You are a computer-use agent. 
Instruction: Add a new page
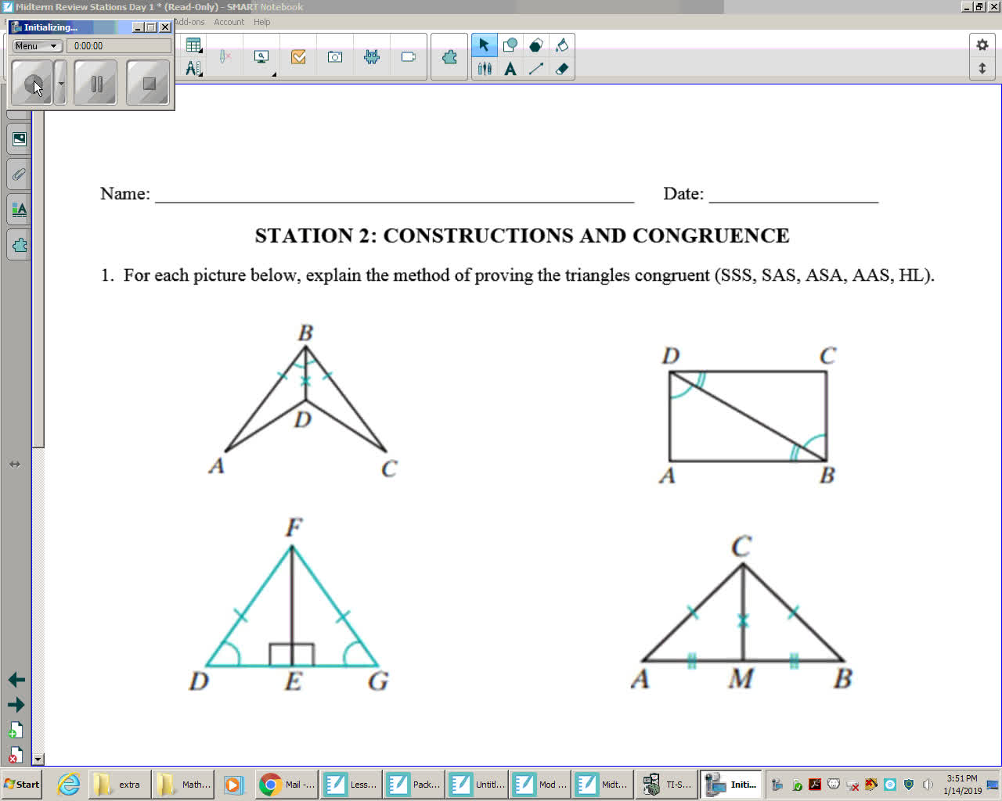15,731
